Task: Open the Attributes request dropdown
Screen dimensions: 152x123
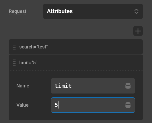Action: 93,11
